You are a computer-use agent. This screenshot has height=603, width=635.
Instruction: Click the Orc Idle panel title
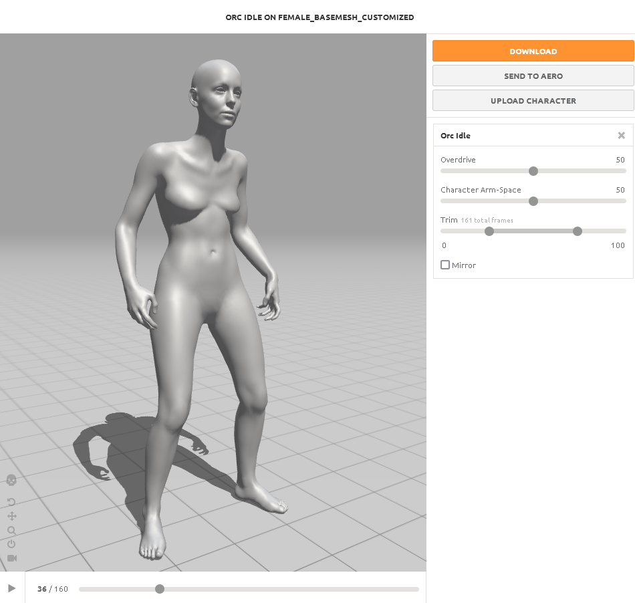click(x=455, y=136)
